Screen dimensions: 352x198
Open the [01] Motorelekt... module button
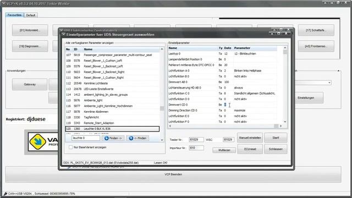tap(30, 30)
